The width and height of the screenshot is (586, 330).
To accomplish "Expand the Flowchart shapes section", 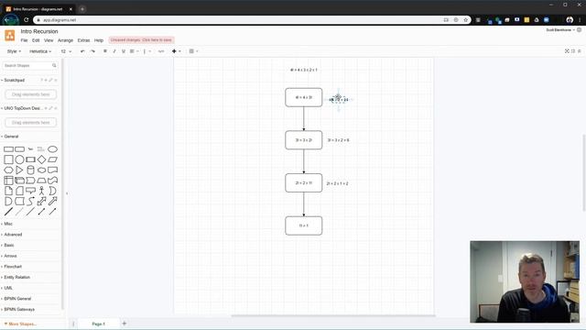I will click(13, 267).
